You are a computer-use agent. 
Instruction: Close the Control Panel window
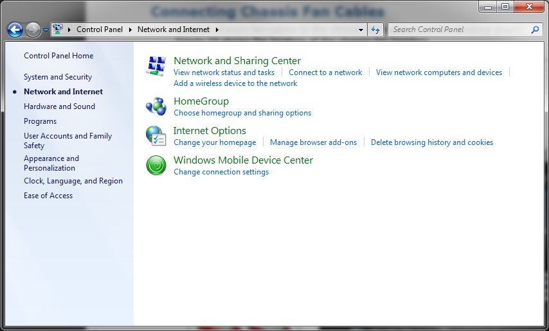pyautogui.click(x=529, y=6)
